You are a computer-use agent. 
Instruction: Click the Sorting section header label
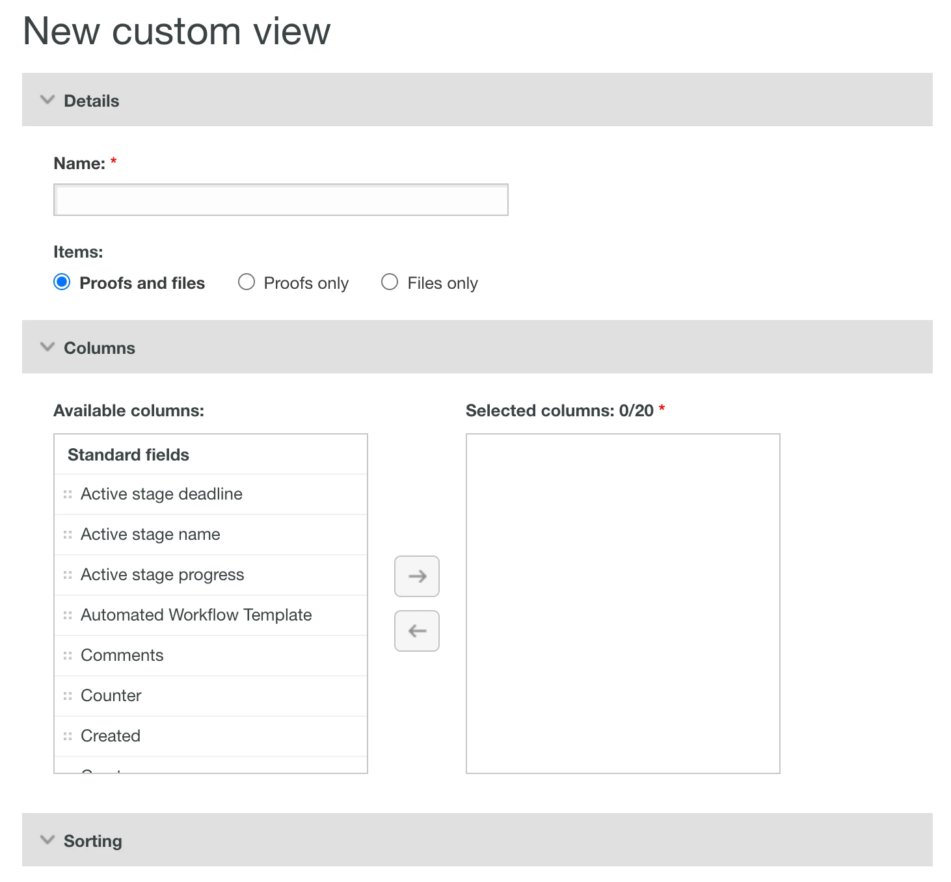[93, 841]
